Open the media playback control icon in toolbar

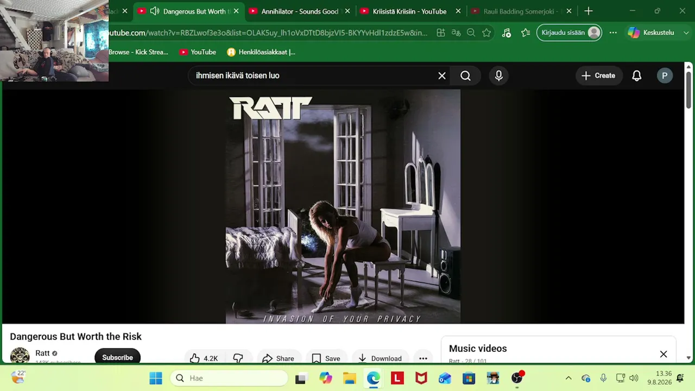click(506, 33)
